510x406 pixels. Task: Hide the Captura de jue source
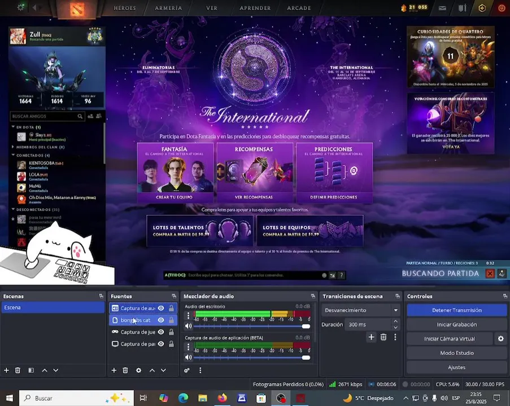click(x=161, y=332)
